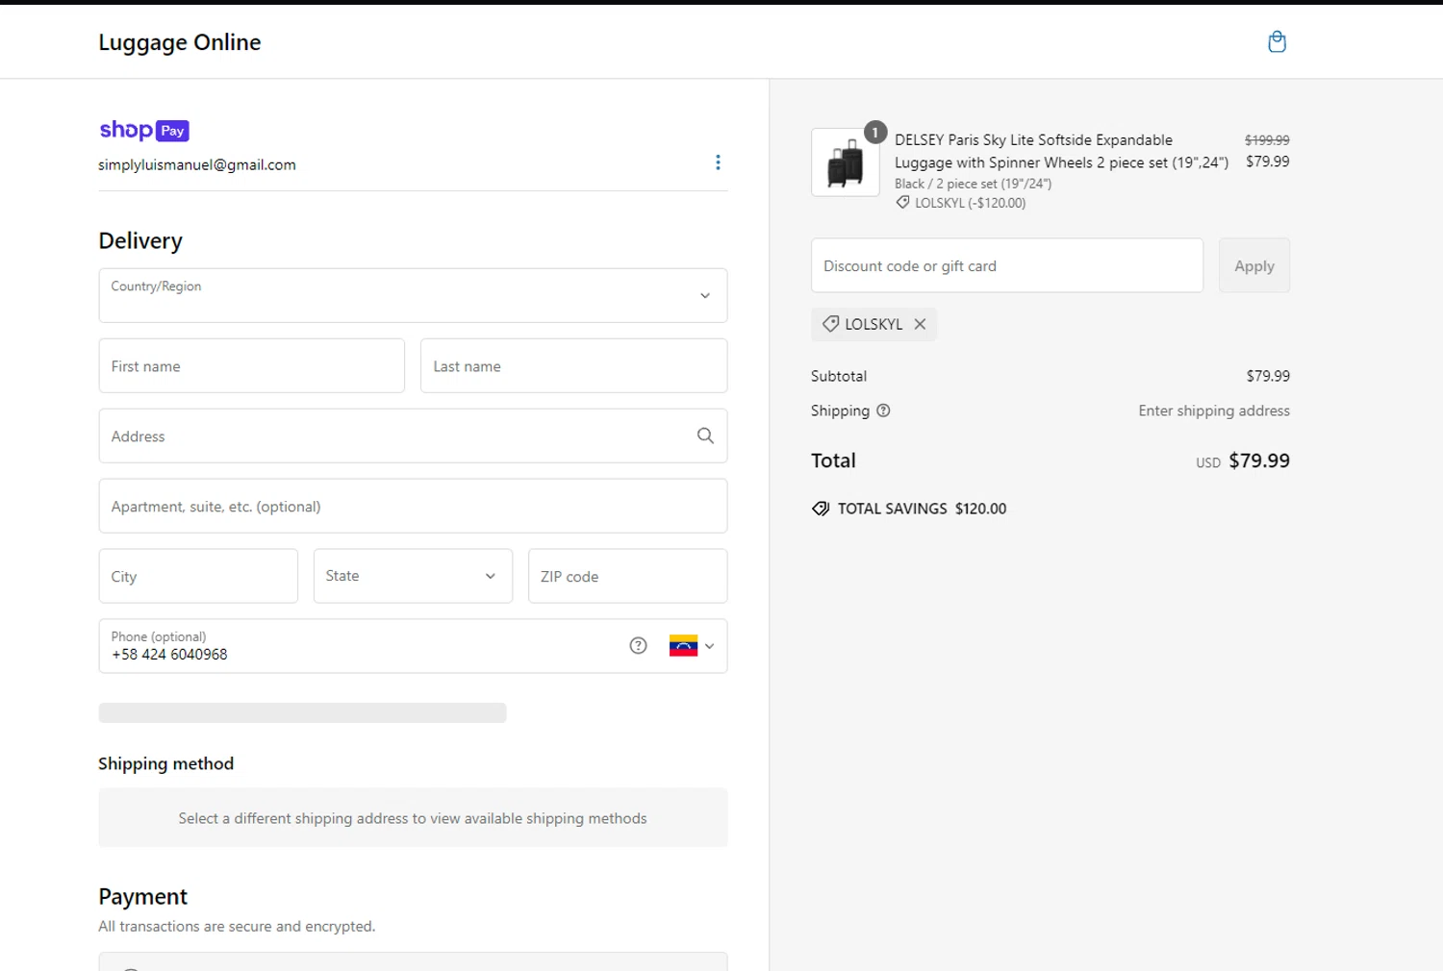Click the item quantity badge on thumbnail
Image resolution: width=1443 pixels, height=971 pixels.
coord(874,133)
